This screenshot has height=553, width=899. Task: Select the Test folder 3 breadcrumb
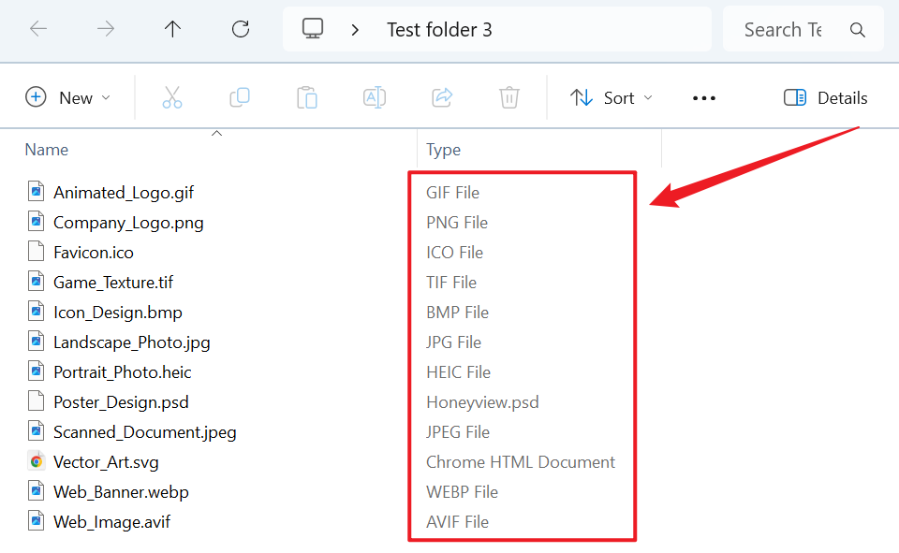coord(439,29)
